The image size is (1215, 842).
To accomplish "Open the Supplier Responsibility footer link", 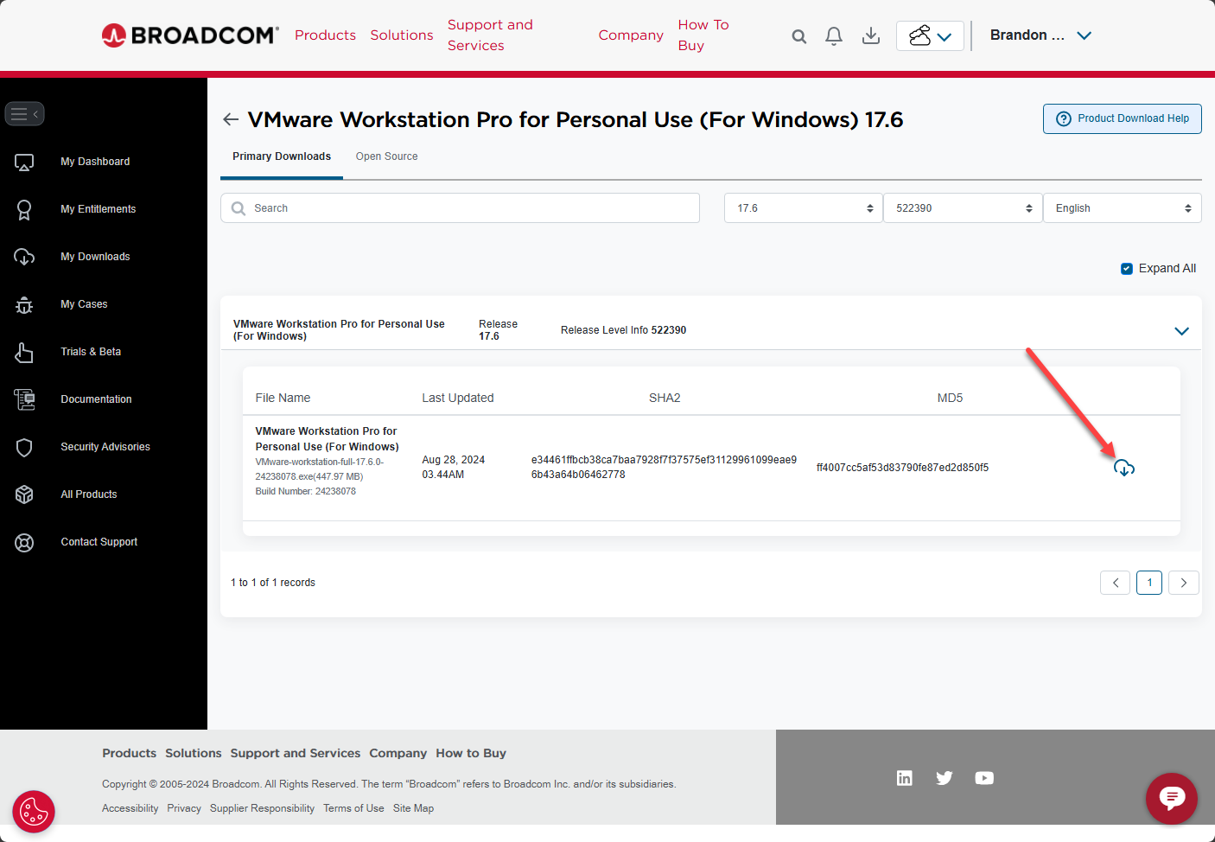I will tap(262, 808).
